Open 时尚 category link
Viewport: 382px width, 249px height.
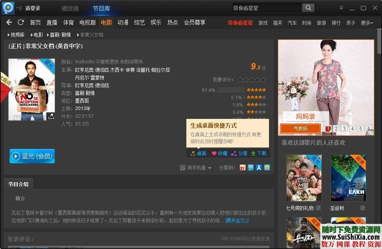point(307,23)
